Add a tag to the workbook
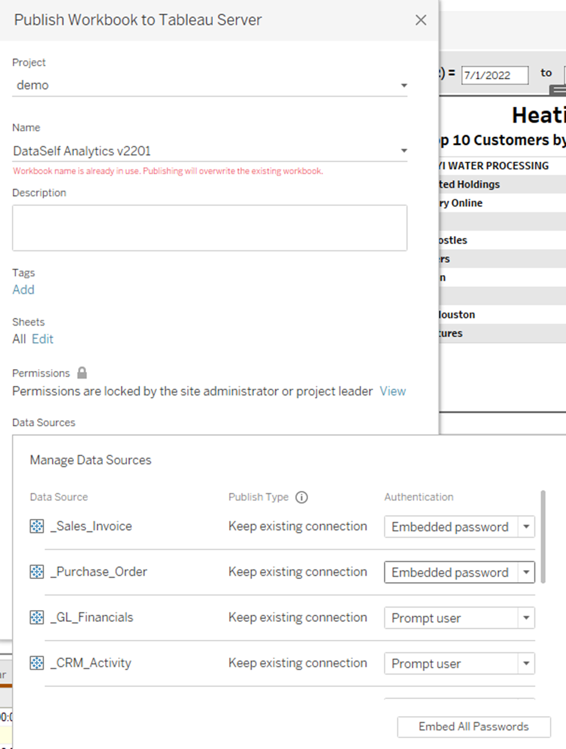The image size is (566, 749). point(23,290)
